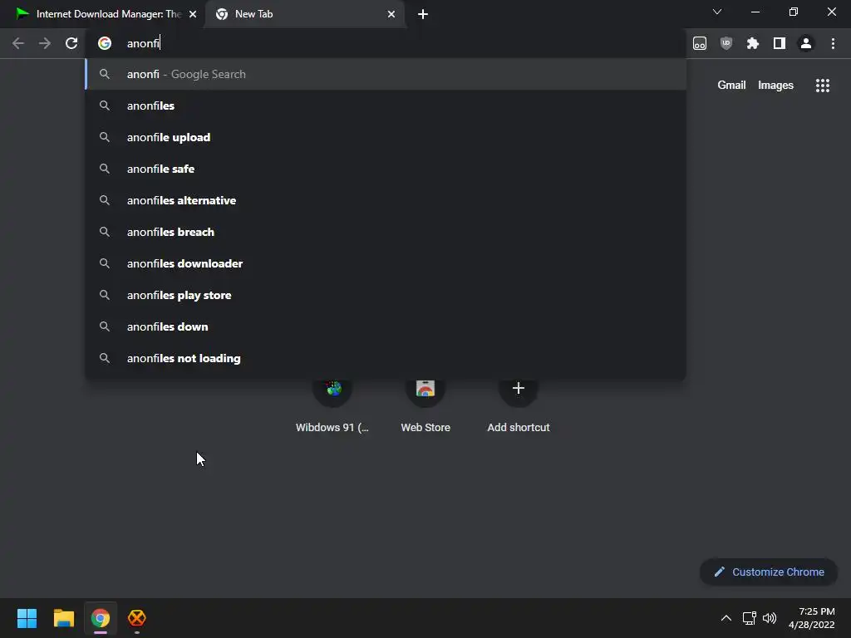Viewport: 851px width, 638px height.
Task: Open the Images link
Action: [775, 86]
